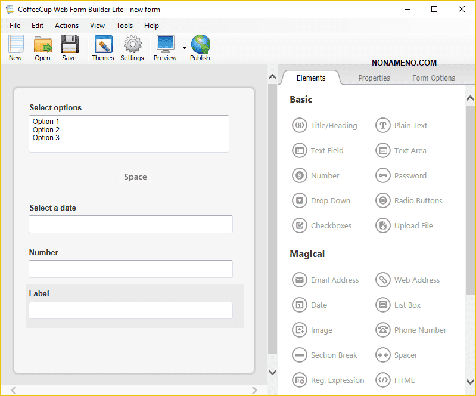The width and height of the screenshot is (476, 396).
Task: Click the Publish globe icon
Action: tap(200, 48)
